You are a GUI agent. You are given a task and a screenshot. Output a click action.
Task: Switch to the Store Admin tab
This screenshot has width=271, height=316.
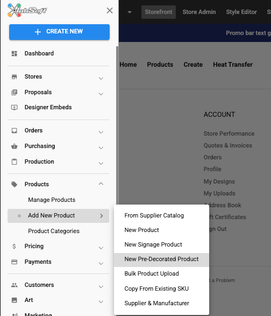199,12
